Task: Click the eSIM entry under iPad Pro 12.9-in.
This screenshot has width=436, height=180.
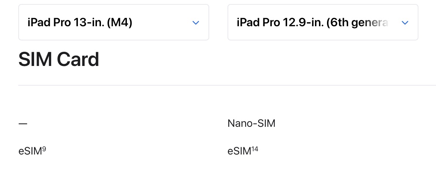Action: pos(239,151)
